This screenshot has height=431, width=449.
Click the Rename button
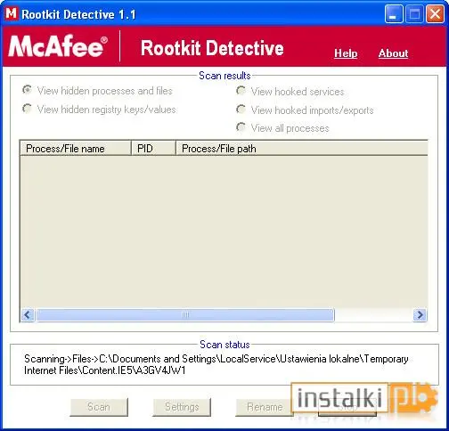coord(264,407)
